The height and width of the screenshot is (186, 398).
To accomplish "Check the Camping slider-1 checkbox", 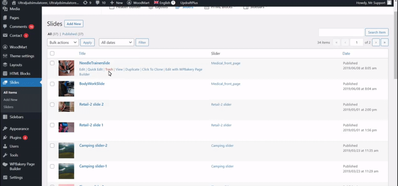I will (x=52, y=166).
